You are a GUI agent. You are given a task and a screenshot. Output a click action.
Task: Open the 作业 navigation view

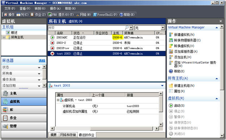(24, 118)
